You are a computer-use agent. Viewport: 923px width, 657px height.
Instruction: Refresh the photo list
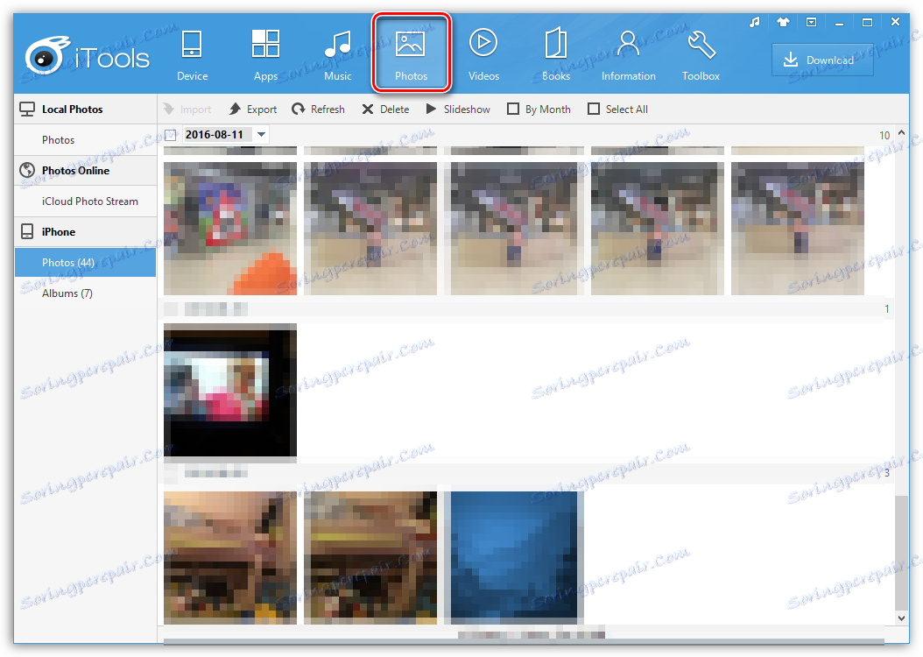[319, 109]
